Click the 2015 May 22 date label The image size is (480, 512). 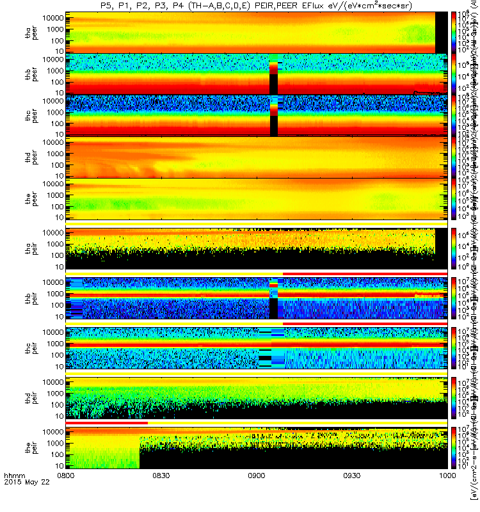(x=27, y=483)
